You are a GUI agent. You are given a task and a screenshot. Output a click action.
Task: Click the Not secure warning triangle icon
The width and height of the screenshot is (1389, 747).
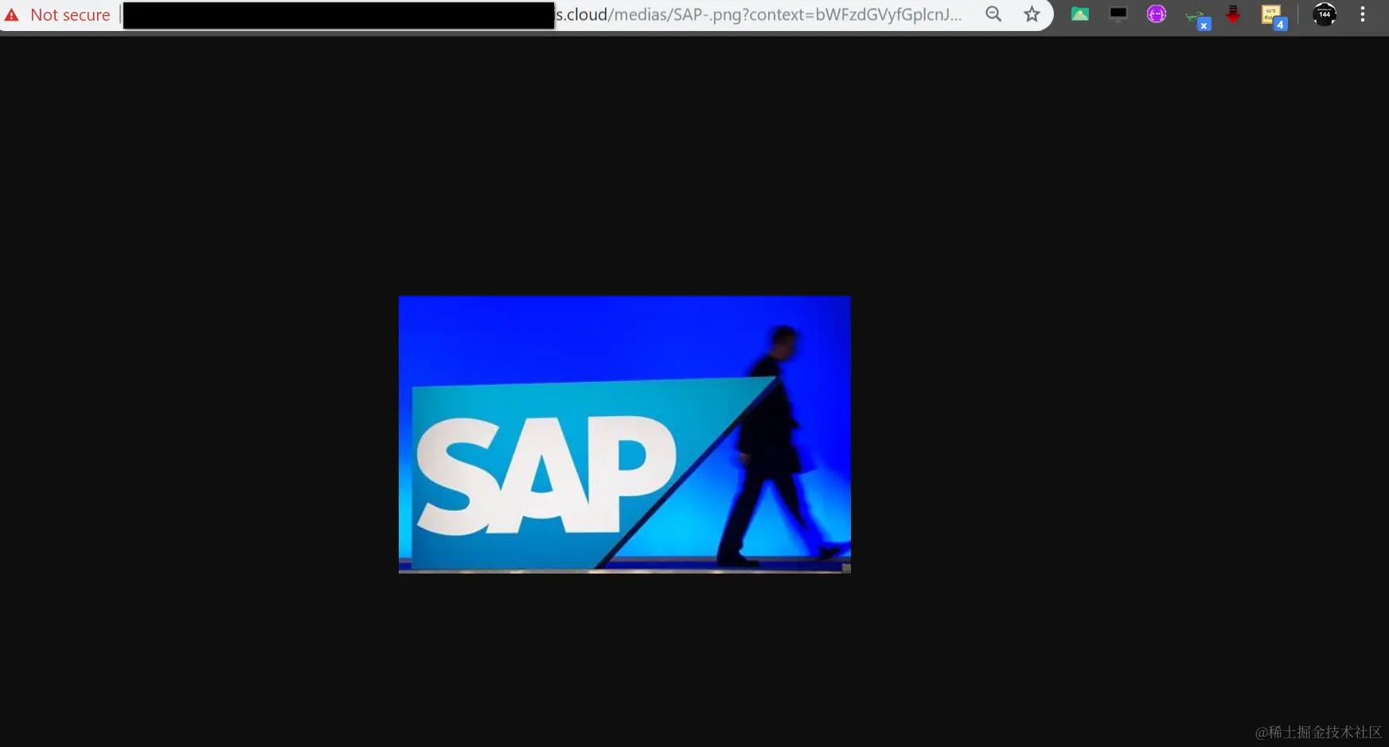click(x=12, y=15)
